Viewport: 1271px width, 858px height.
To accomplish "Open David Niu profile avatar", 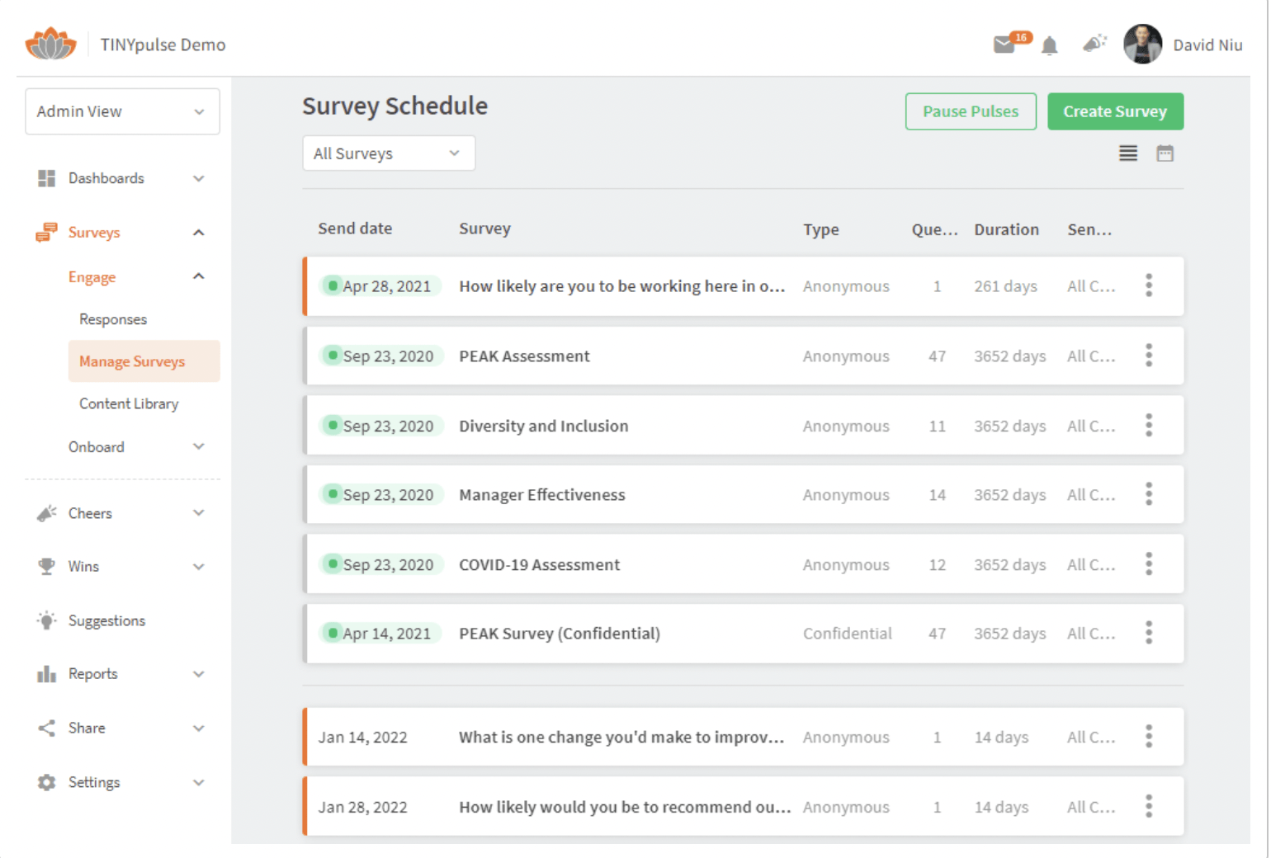I will 1142,45.
